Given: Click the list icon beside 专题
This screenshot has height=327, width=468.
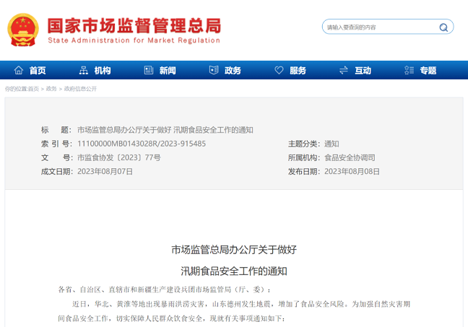Looking at the screenshot, I should click(409, 70).
